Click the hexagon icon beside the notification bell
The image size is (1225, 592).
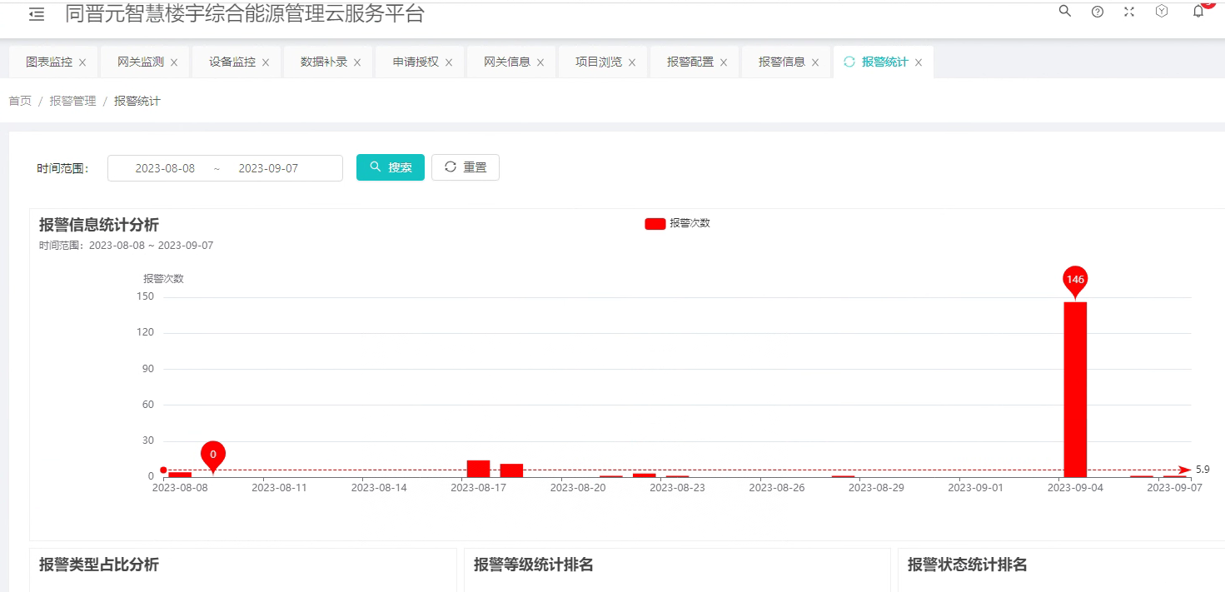click(1162, 12)
